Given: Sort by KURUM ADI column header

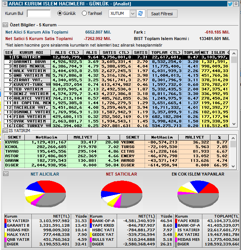Looking at the screenshot, I should [x=31, y=52].
